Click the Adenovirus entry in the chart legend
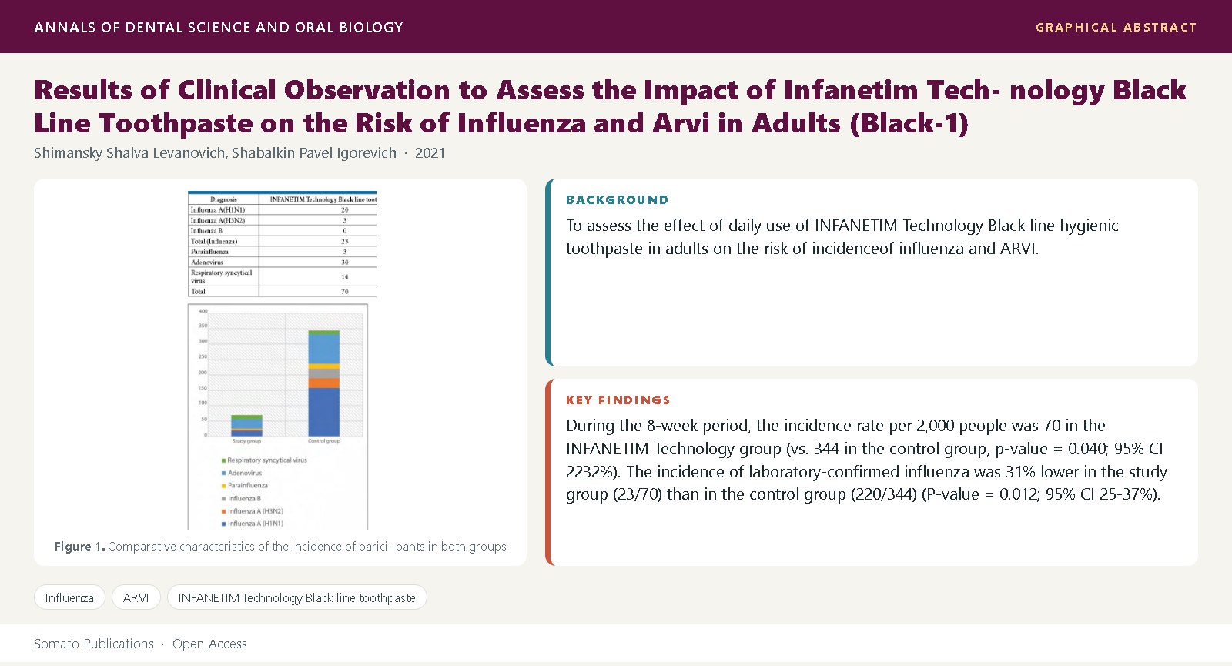This screenshot has height=666, width=1232. (242, 473)
